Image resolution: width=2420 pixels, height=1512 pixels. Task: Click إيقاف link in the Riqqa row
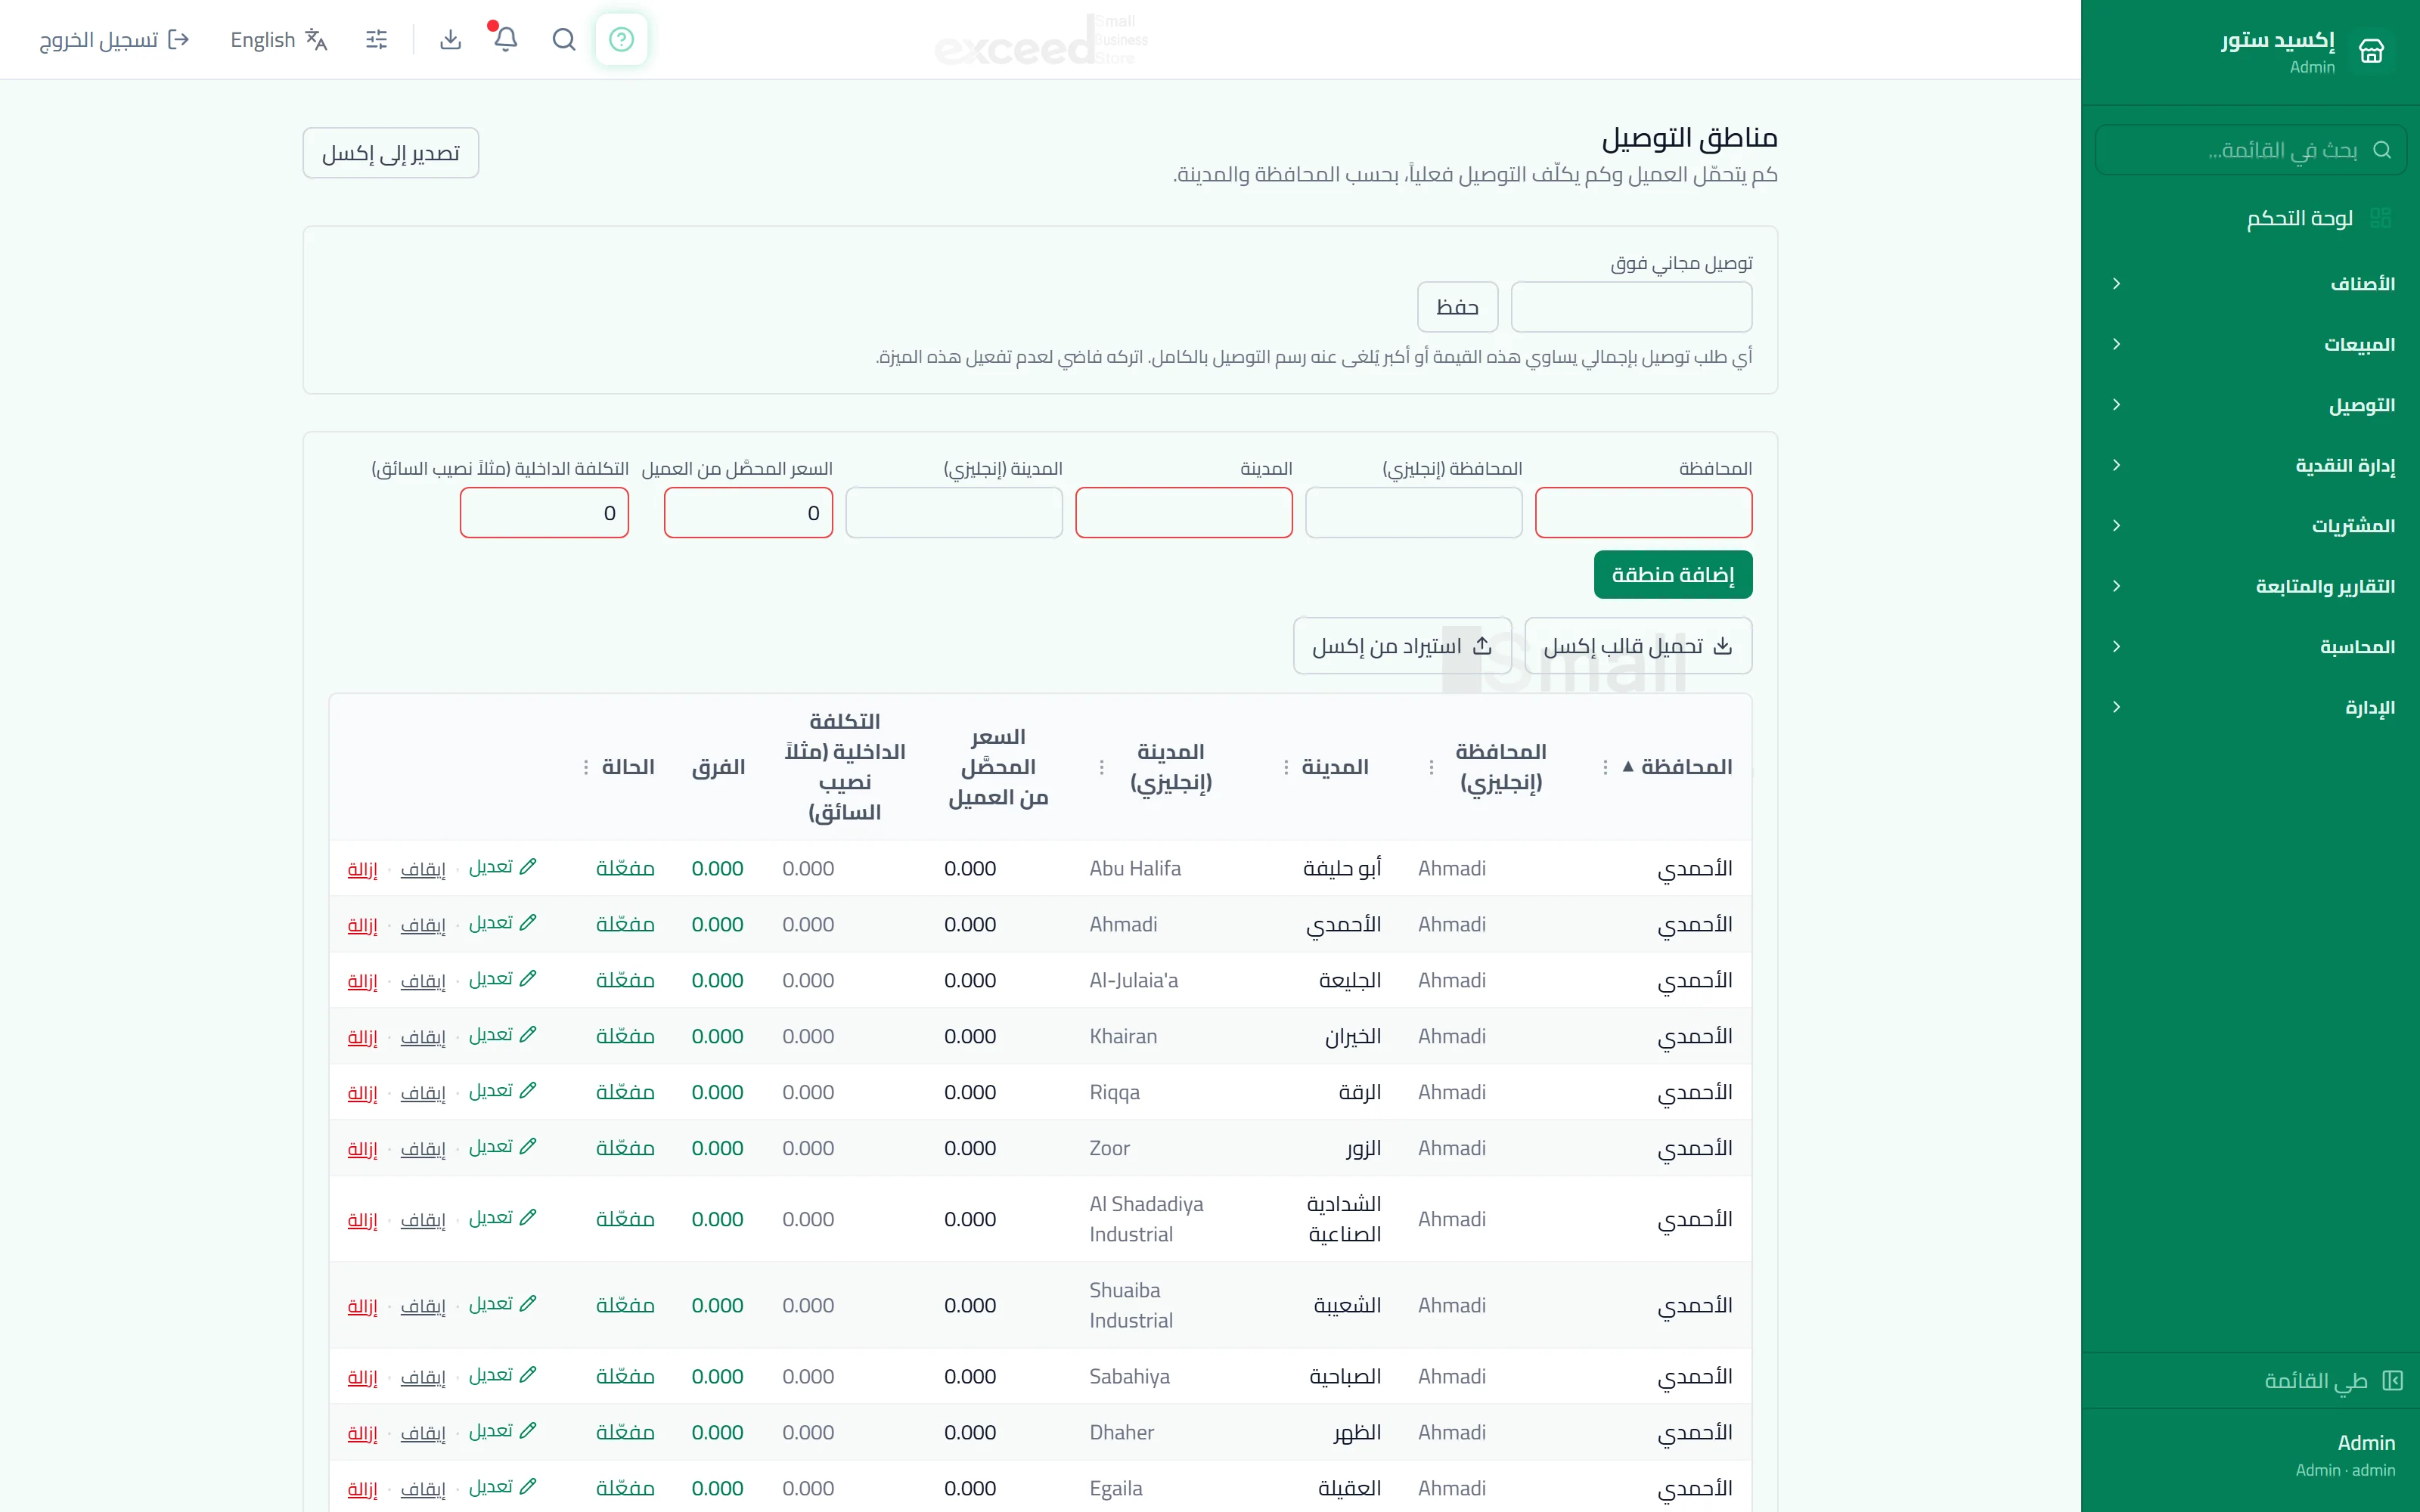point(423,1093)
